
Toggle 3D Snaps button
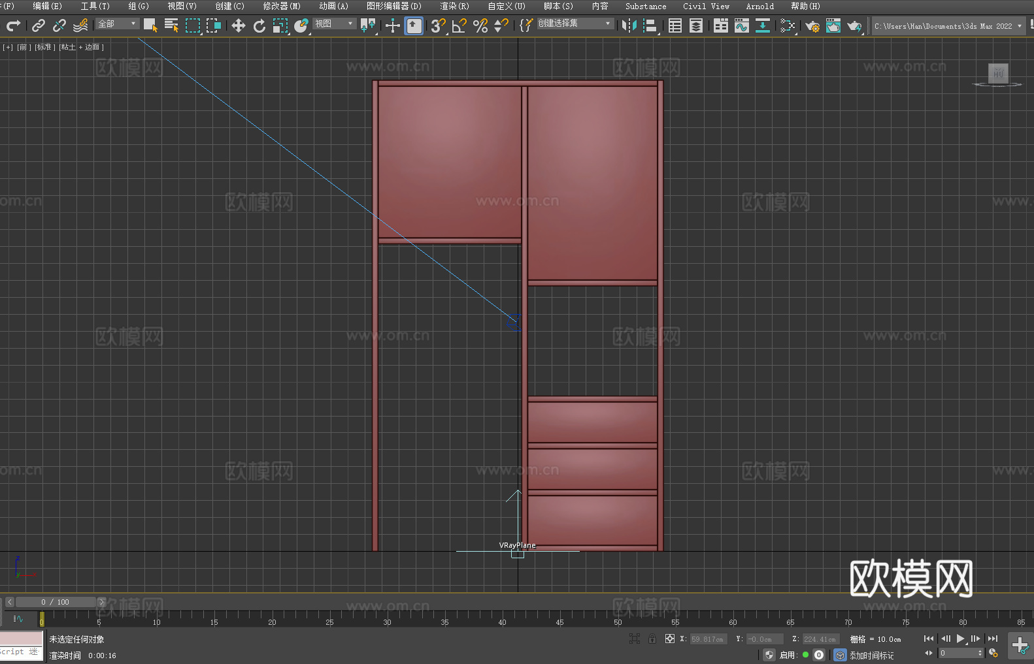click(x=438, y=25)
